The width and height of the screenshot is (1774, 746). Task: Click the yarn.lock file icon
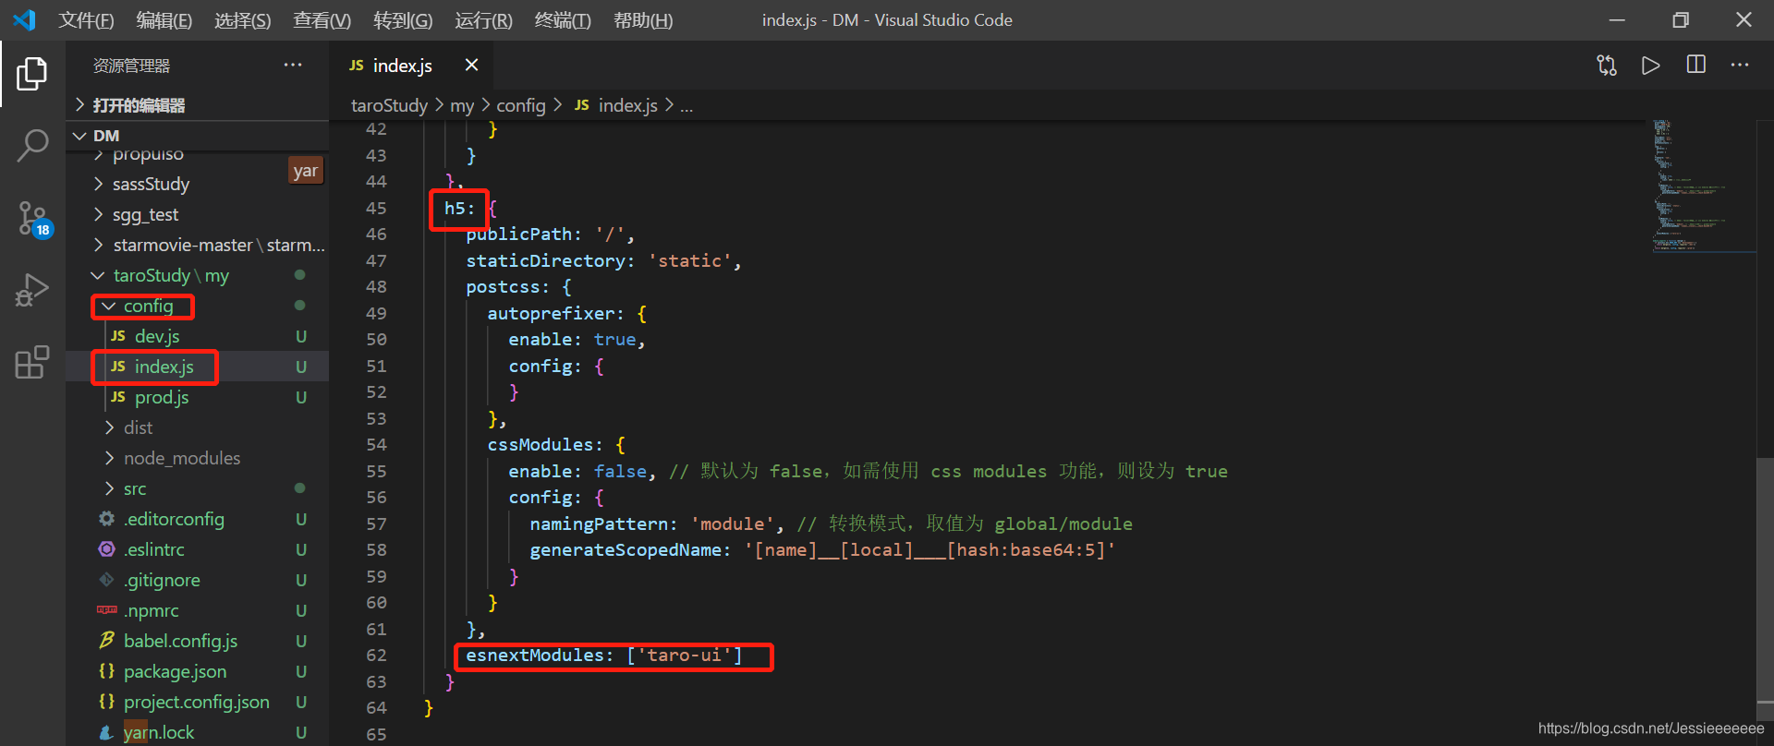(x=106, y=733)
